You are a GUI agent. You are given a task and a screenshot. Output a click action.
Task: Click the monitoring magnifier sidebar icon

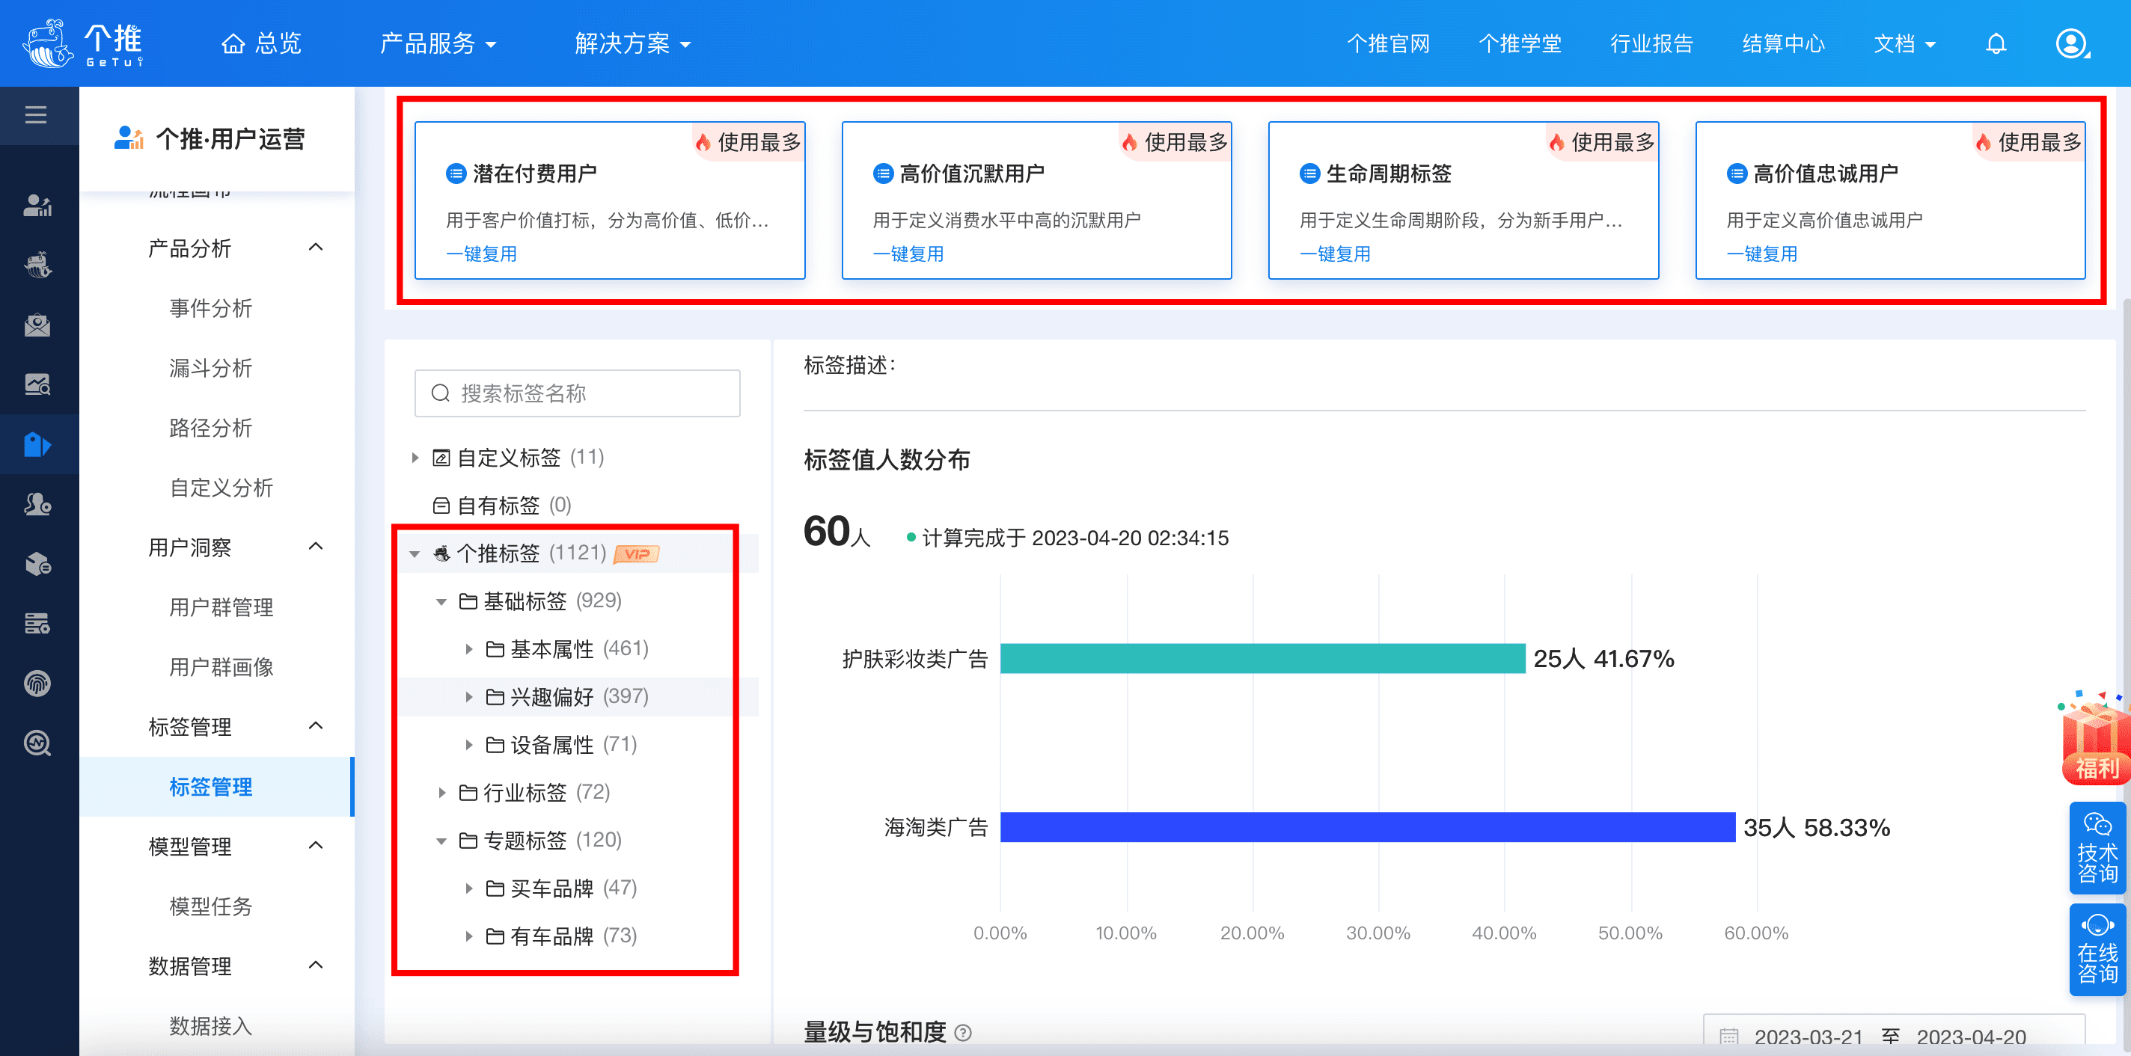pos(37,743)
